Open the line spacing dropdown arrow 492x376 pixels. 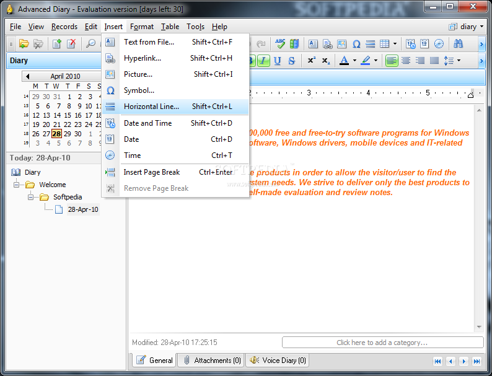[x=459, y=61]
